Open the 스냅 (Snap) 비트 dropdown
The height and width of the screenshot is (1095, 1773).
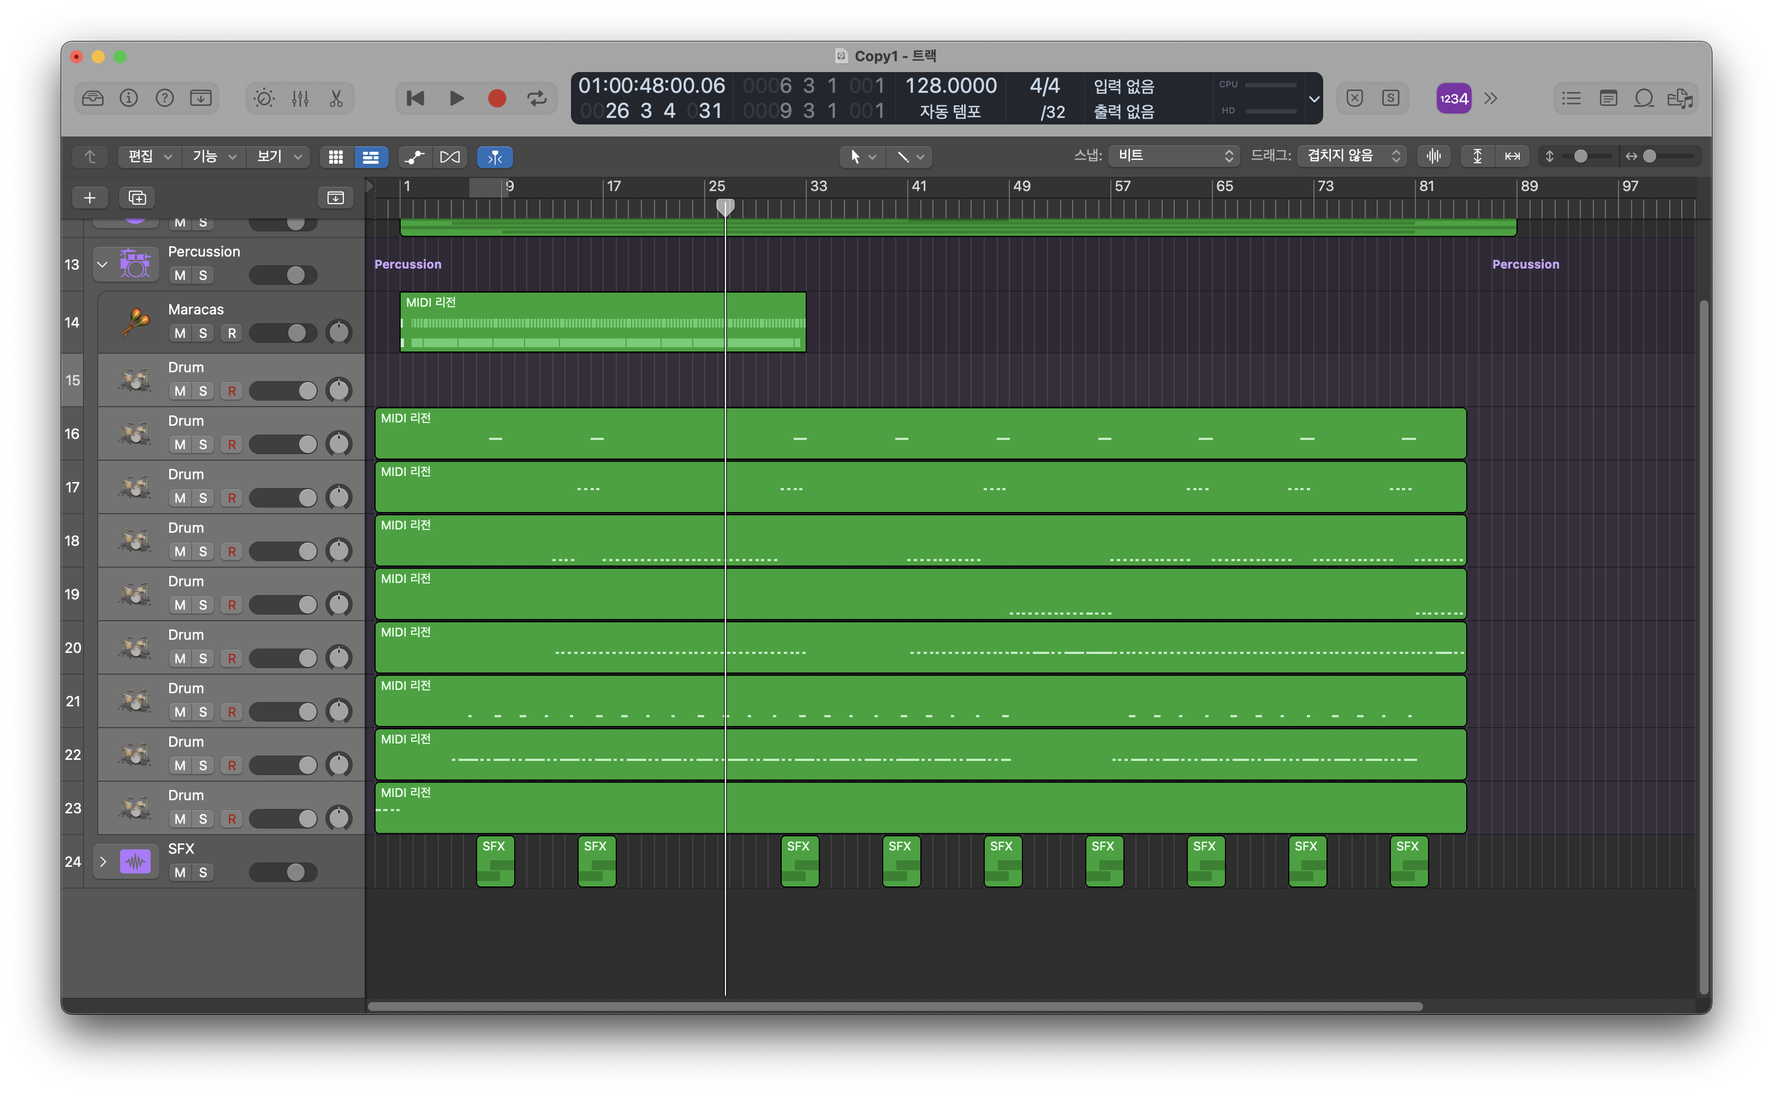tap(1173, 157)
